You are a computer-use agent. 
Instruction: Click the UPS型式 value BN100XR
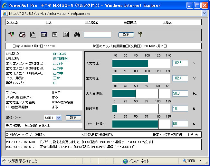(60, 54)
